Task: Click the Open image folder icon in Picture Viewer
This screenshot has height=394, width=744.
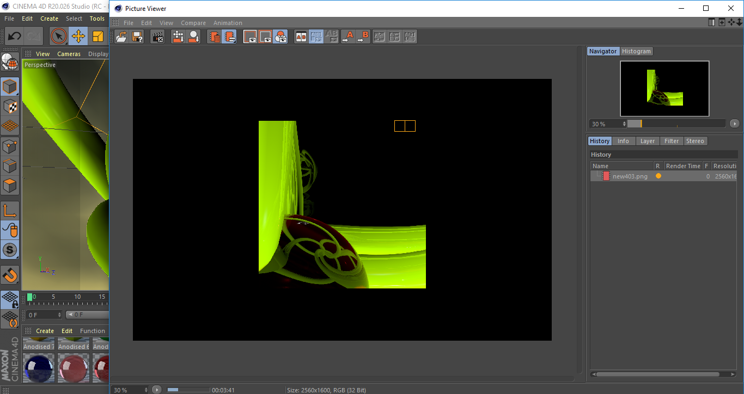Action: 122,36
